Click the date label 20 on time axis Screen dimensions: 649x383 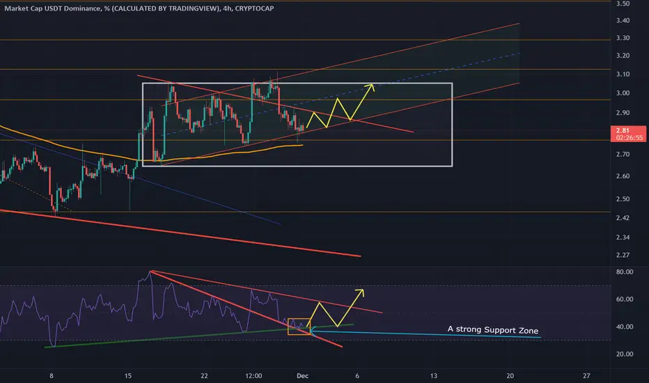point(510,376)
